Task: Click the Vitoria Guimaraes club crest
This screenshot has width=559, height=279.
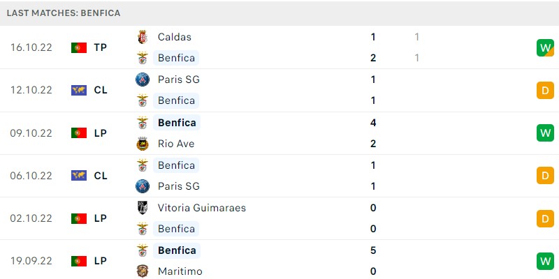Action: (143, 207)
